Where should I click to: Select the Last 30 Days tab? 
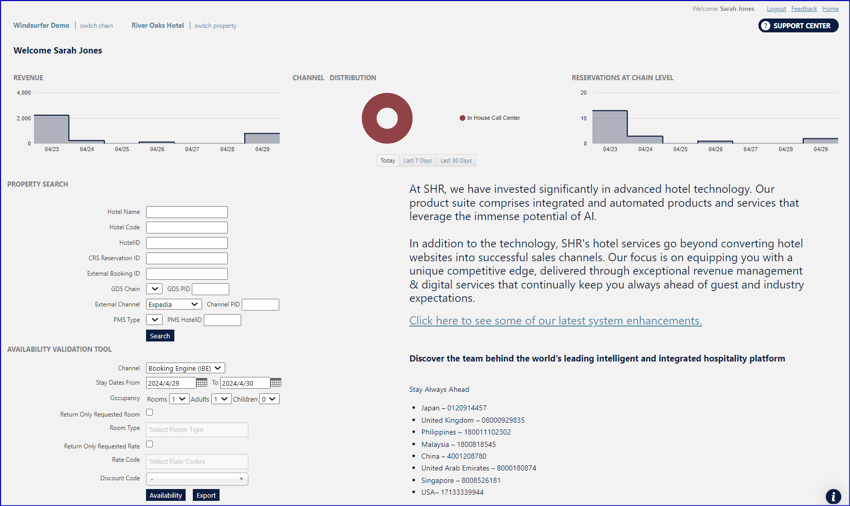click(x=456, y=161)
